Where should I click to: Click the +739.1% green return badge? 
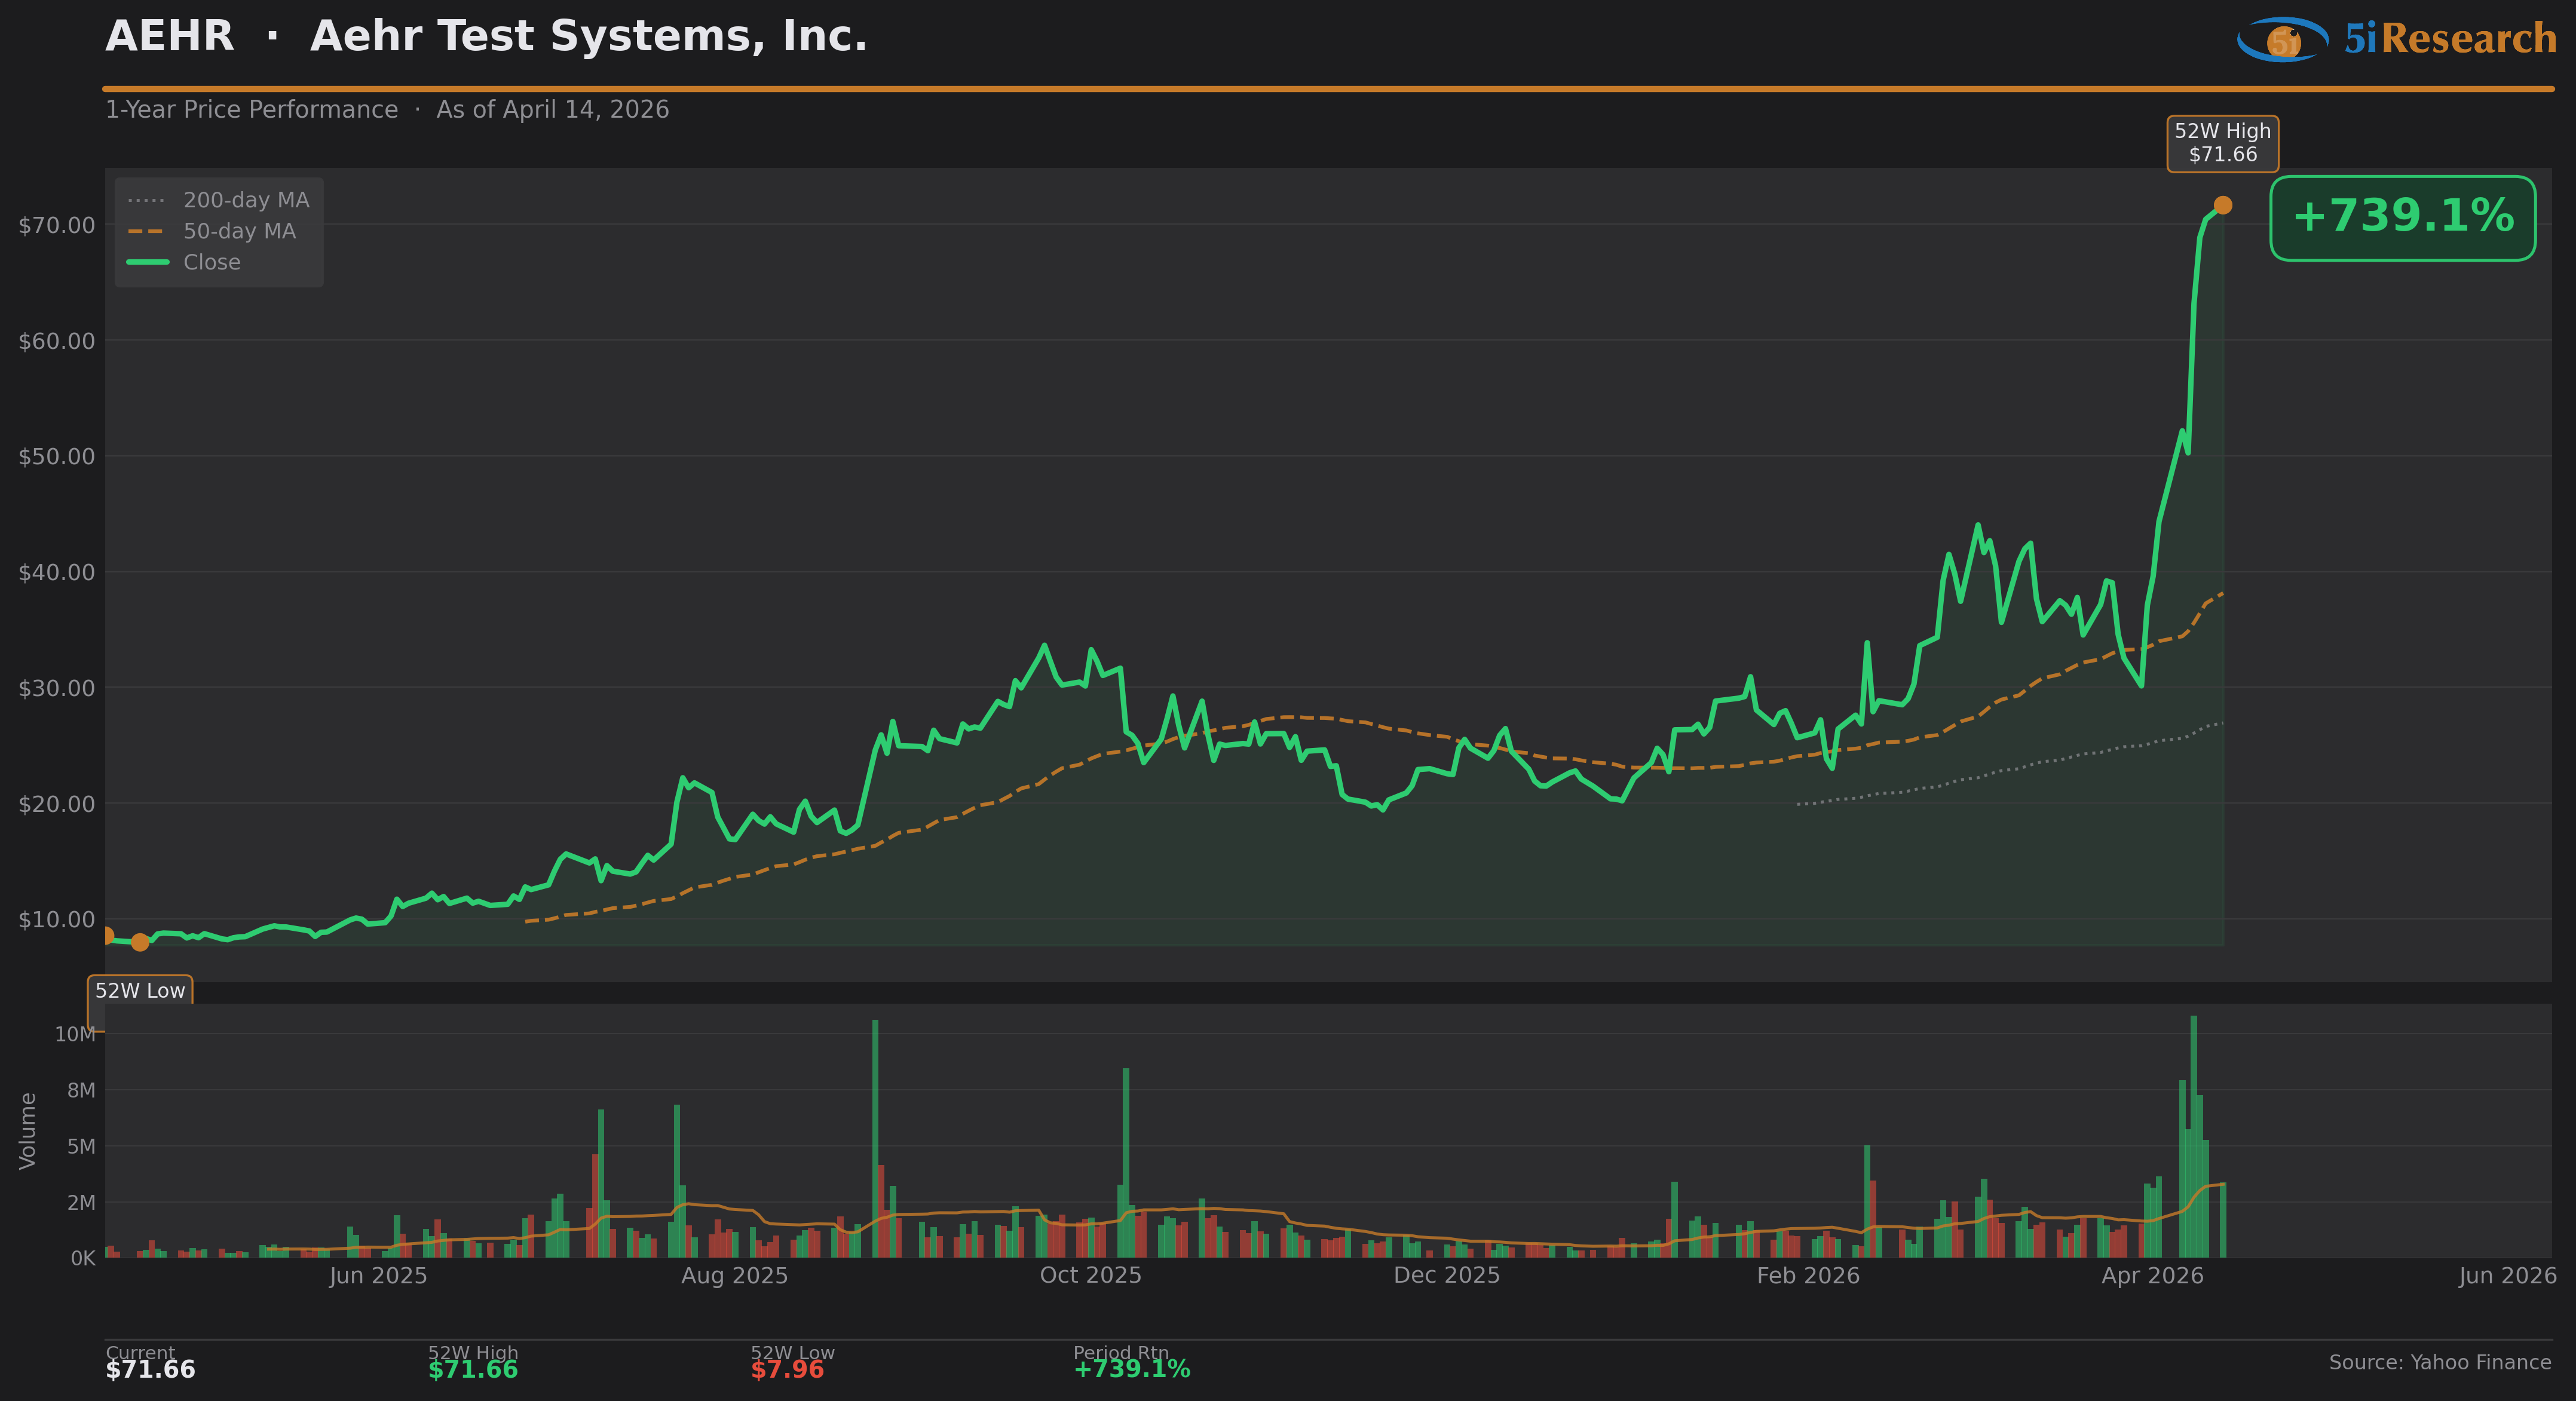click(x=2402, y=217)
